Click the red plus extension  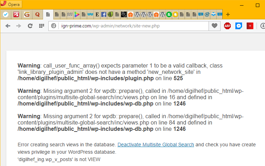250,26
